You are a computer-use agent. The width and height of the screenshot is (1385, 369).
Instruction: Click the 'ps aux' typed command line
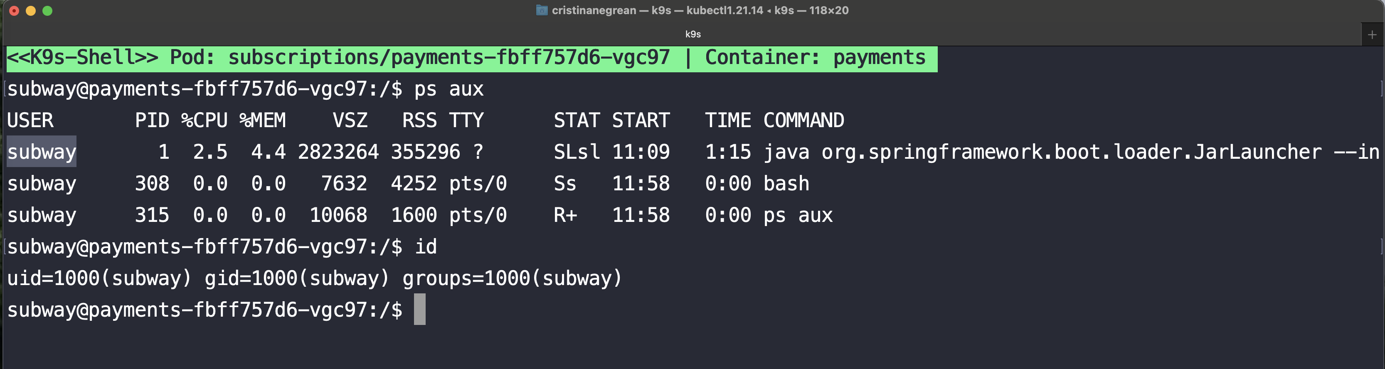(449, 89)
